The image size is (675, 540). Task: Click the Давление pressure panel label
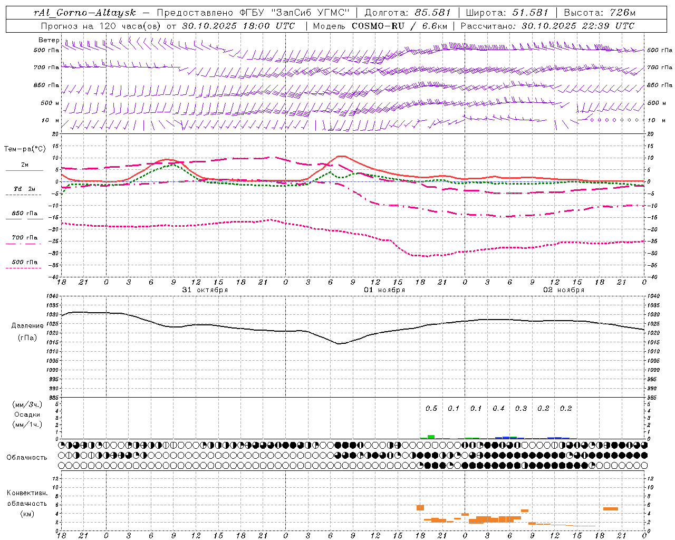point(27,326)
